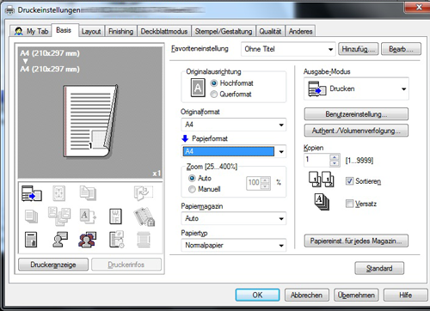Click the zoom percentage up spinner arrow
Screen dimensions: 430x311
[x=266, y=180]
